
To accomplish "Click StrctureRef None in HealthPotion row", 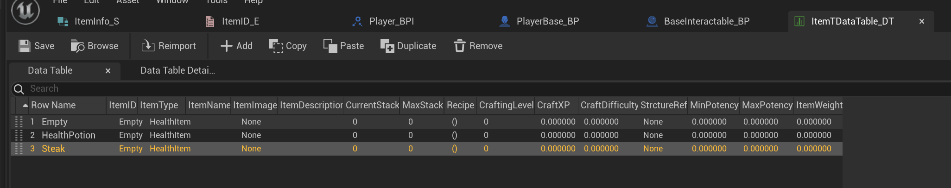I will [653, 135].
